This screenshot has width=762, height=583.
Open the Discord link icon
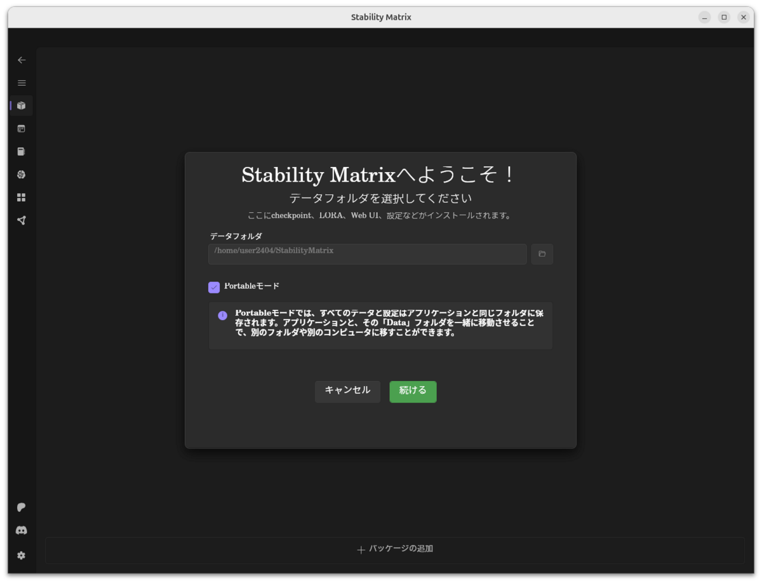point(22,530)
